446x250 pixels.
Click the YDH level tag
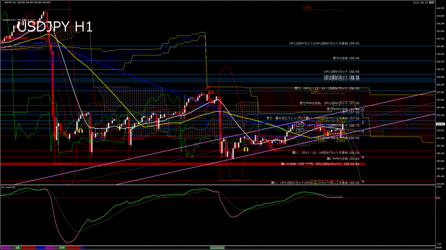[322, 120]
